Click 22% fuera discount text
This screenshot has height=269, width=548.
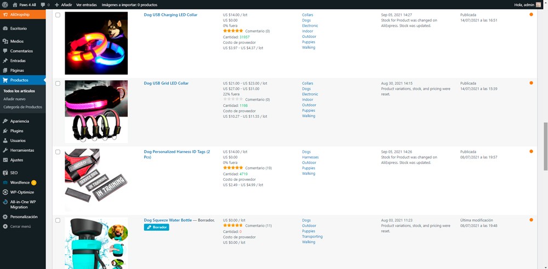[231, 94]
